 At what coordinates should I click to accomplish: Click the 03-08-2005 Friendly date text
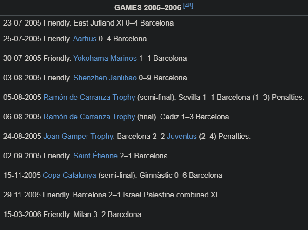tap(37, 78)
